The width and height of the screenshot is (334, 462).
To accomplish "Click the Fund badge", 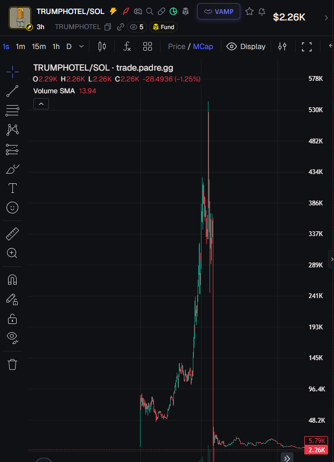I will click(x=163, y=27).
